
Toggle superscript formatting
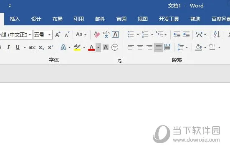(x=51, y=47)
